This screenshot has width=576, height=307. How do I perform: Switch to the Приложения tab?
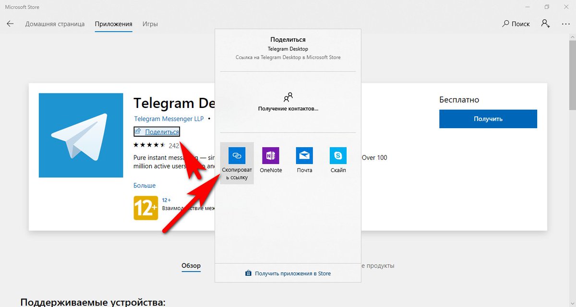click(113, 24)
